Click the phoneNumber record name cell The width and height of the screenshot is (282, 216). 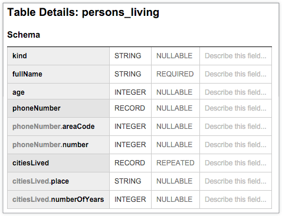click(58, 108)
